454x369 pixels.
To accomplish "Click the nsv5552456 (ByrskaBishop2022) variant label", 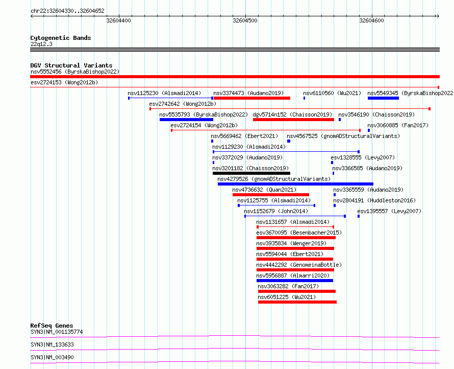I will click(x=75, y=72).
